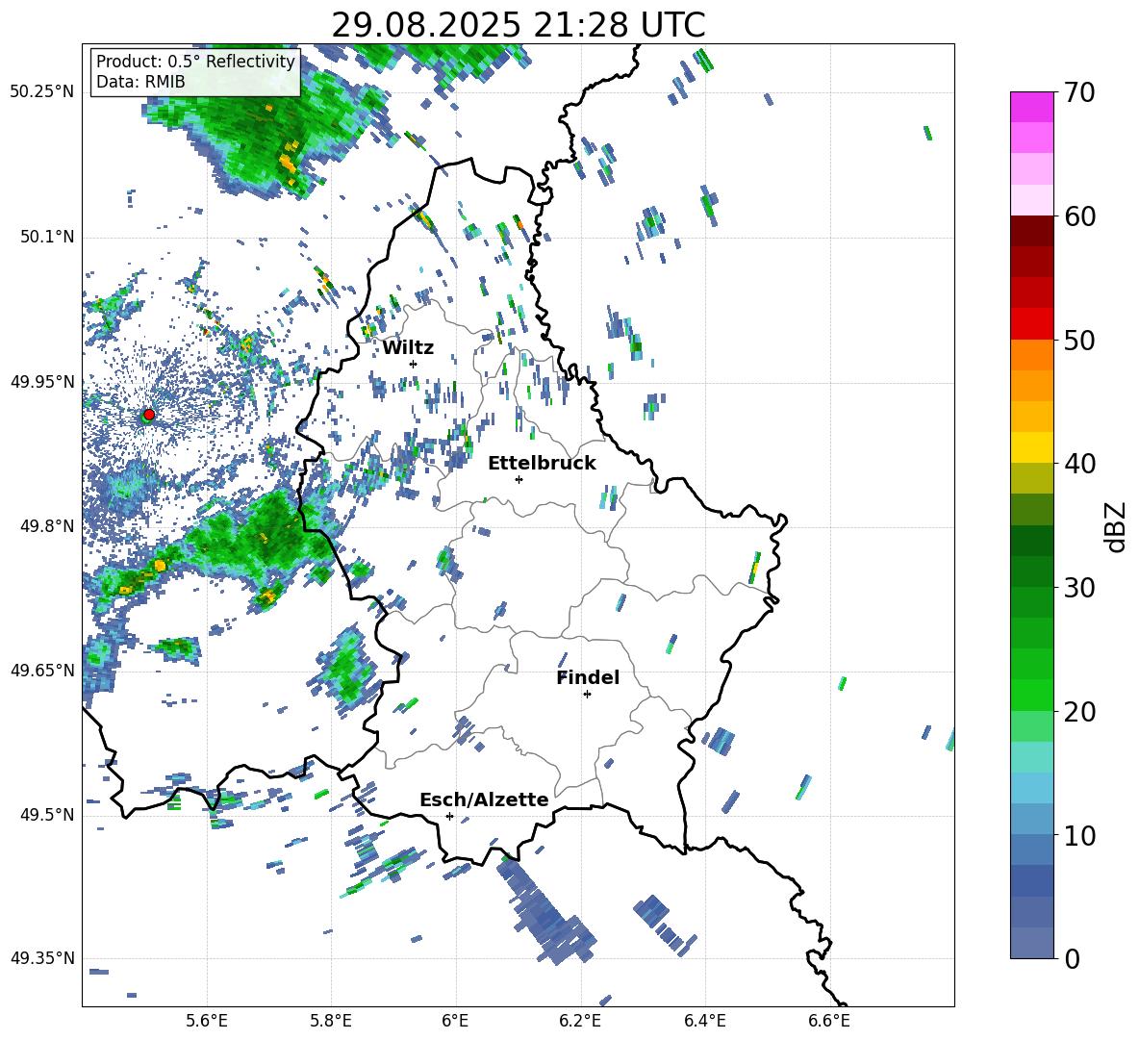Click the 49.8°N latitude label
Image resolution: width=1139 pixels, height=1040 pixels.
(x=47, y=526)
